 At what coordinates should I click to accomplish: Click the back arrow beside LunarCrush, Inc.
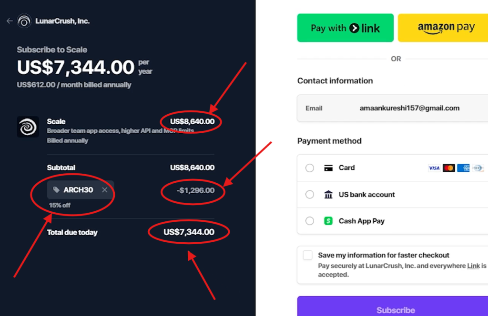(x=9, y=21)
